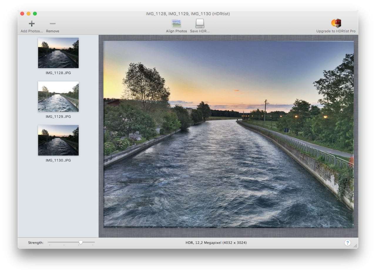Click the IMG_1130.JPG filename label
This screenshot has height=274, width=376.
(58, 160)
